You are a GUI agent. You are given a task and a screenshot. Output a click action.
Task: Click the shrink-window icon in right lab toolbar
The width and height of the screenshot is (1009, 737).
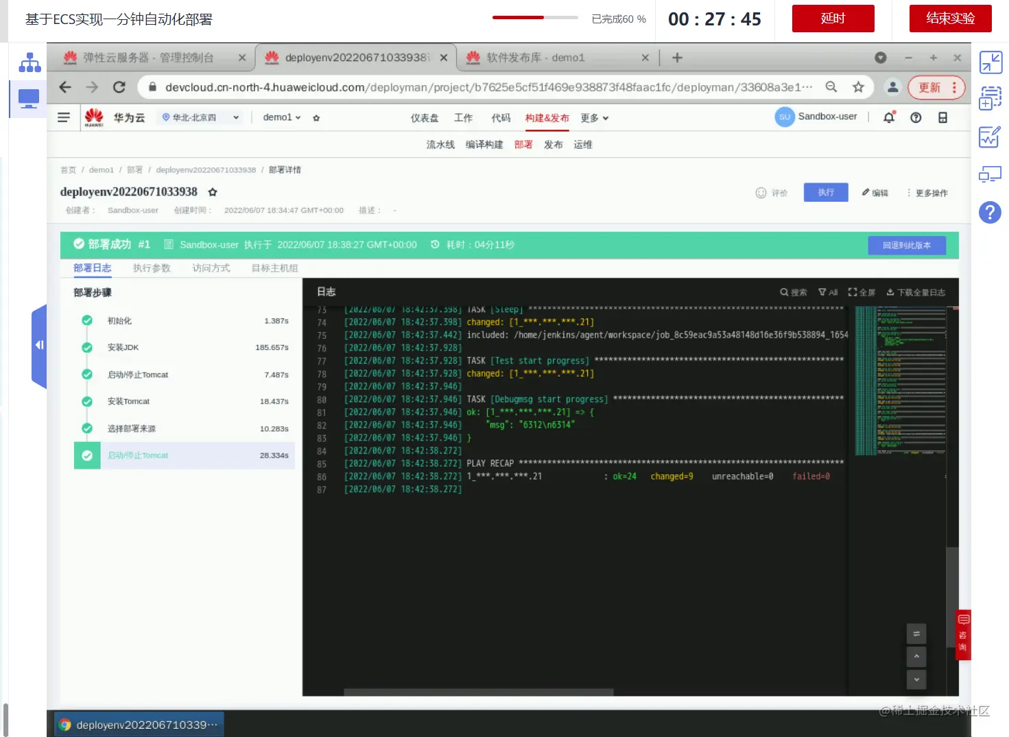[990, 62]
